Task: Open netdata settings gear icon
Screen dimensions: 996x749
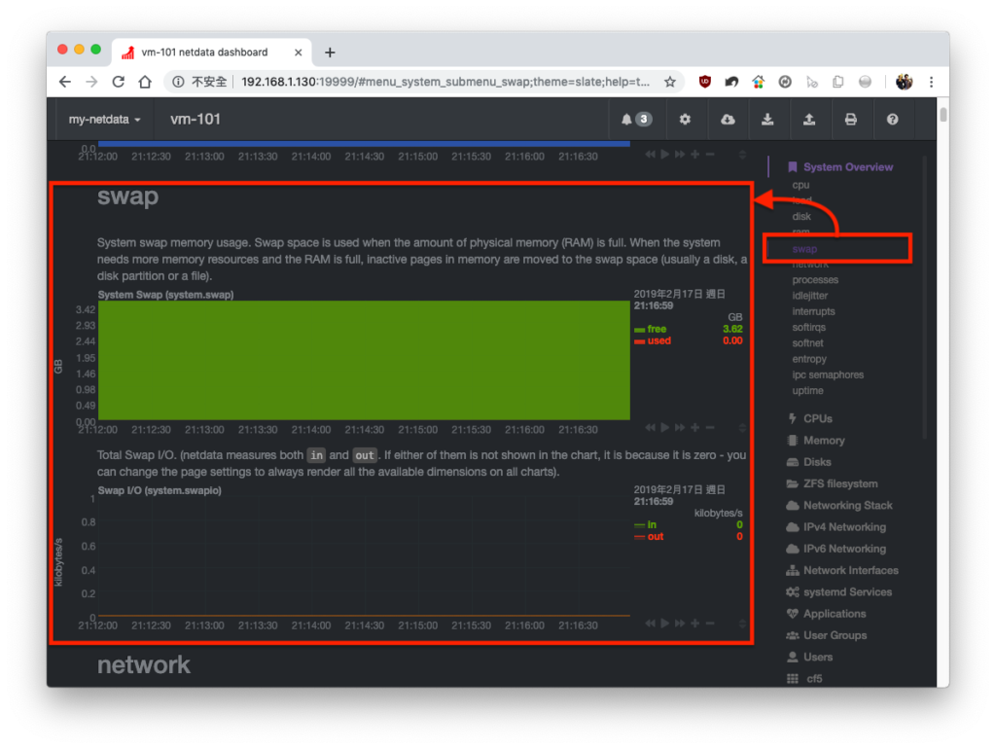Action: coord(685,120)
